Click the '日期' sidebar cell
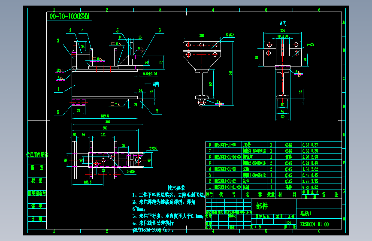 click(37, 219)
